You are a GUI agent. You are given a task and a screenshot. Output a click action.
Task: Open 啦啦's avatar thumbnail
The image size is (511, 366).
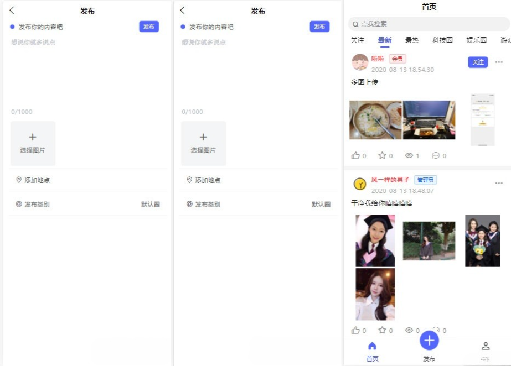pos(360,62)
